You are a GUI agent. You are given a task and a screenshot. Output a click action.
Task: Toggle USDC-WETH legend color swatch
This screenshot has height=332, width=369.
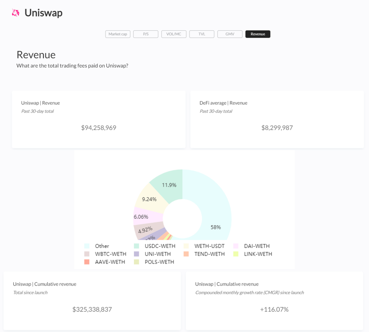pyautogui.click(x=136, y=246)
